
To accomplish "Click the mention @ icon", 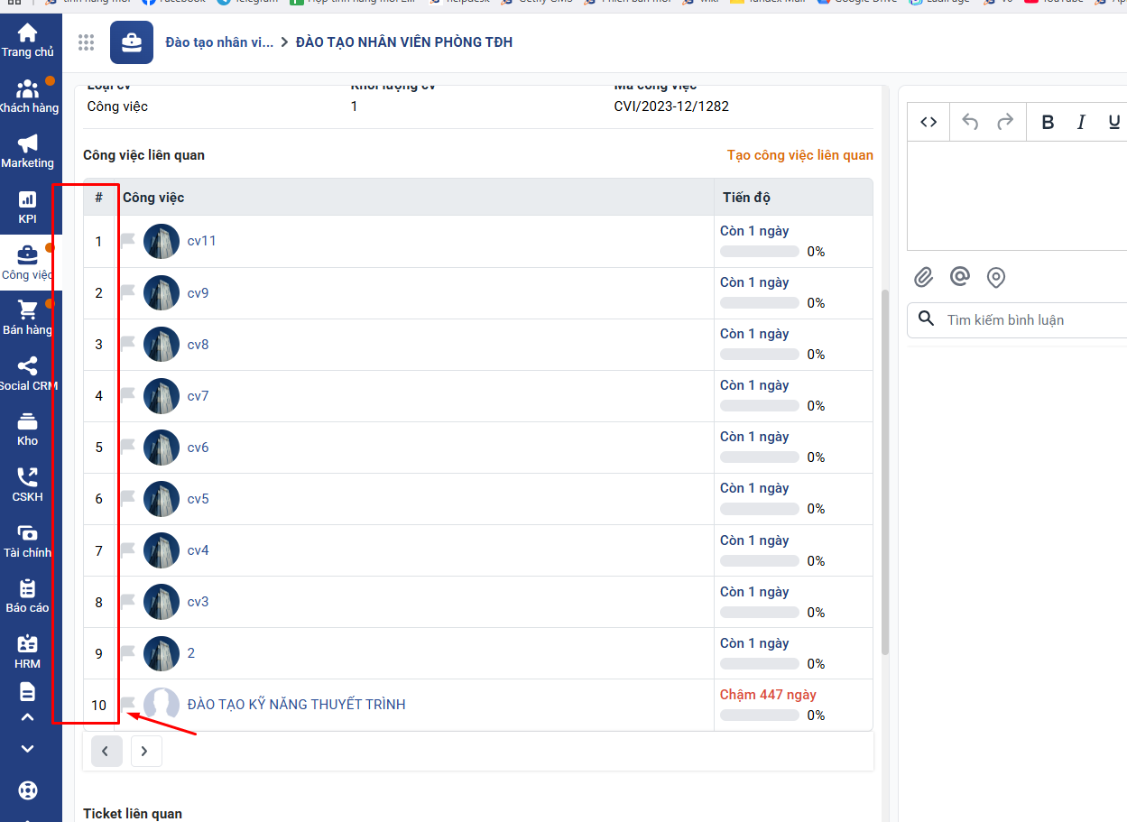I will coord(959,277).
